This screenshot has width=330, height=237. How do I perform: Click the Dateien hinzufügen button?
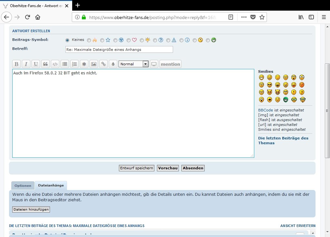coord(31,210)
